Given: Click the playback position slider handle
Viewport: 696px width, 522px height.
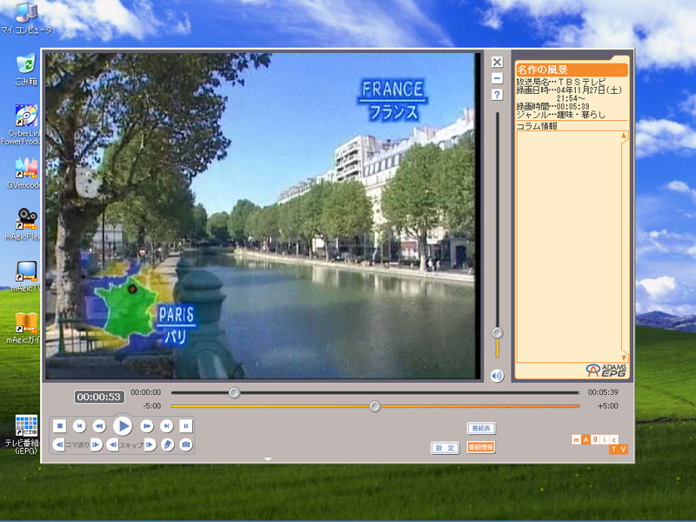Looking at the screenshot, I should tap(234, 392).
